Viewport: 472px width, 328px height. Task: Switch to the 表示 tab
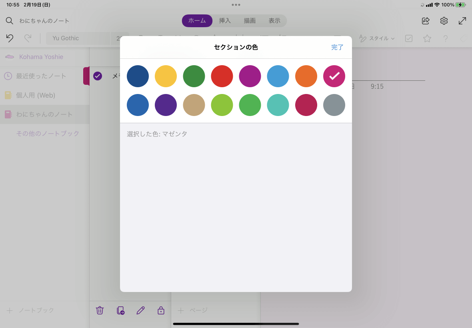[274, 21]
